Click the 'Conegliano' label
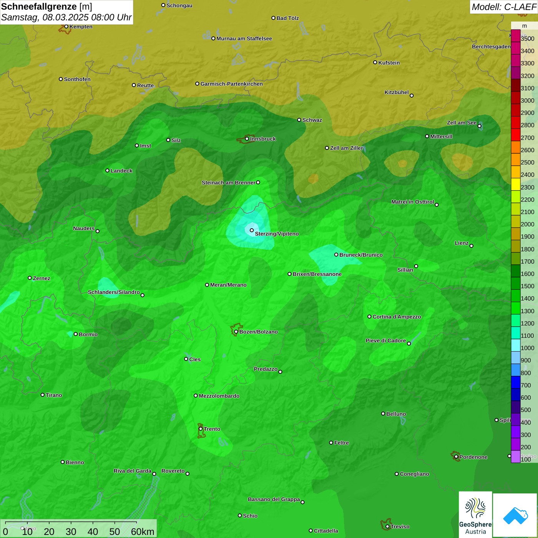Viewport: 538px width, 538px height. (x=414, y=474)
